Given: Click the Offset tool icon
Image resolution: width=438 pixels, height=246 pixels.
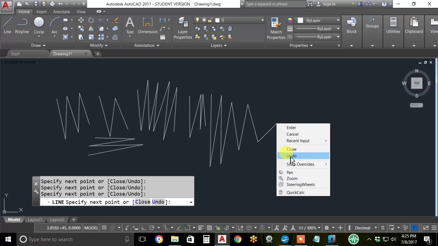Looking at the screenshot, I should (x=115, y=37).
